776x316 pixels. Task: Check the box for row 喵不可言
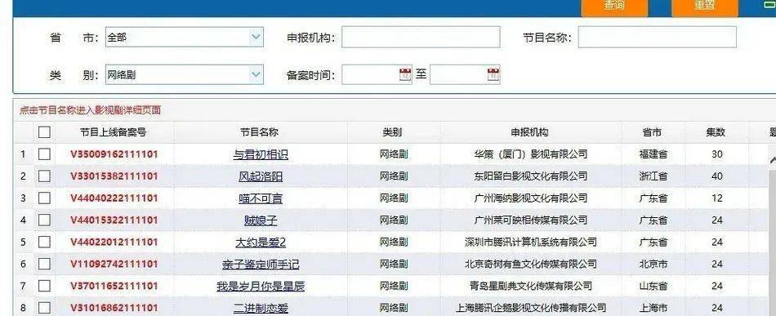[45, 198]
